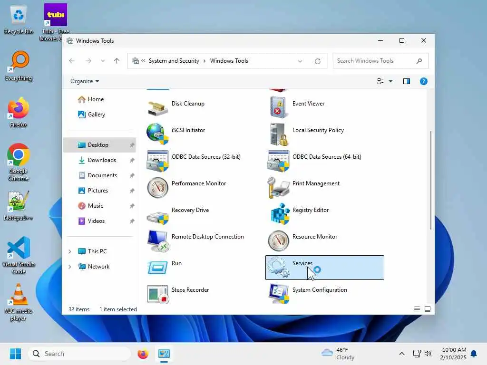Click Windows Tools breadcrumb segment
This screenshot has width=487, height=365.
[229, 61]
